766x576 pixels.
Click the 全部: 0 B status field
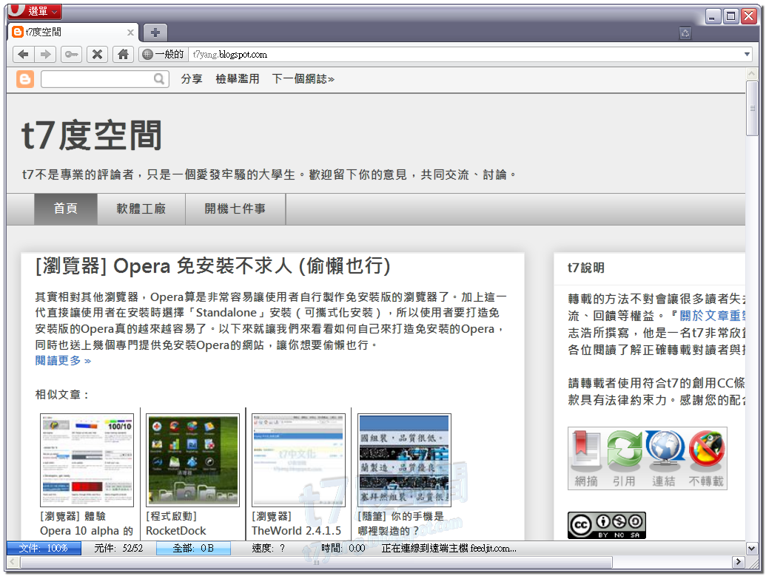click(193, 548)
